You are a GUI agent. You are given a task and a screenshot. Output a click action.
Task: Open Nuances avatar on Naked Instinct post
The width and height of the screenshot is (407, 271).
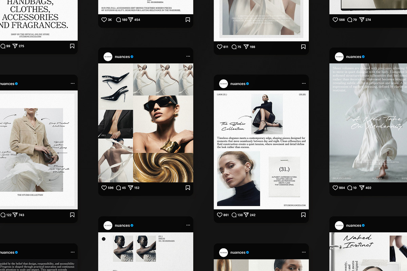(x=339, y=225)
